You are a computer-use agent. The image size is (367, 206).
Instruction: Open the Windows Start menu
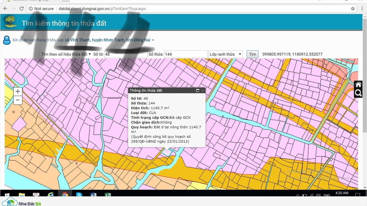[x=7, y=195]
